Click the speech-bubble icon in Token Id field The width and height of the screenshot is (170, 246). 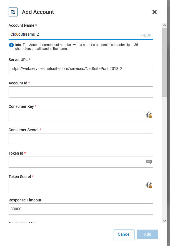coord(149,162)
